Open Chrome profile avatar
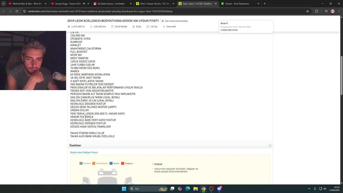This screenshot has height=193, width=343. click(333, 11)
